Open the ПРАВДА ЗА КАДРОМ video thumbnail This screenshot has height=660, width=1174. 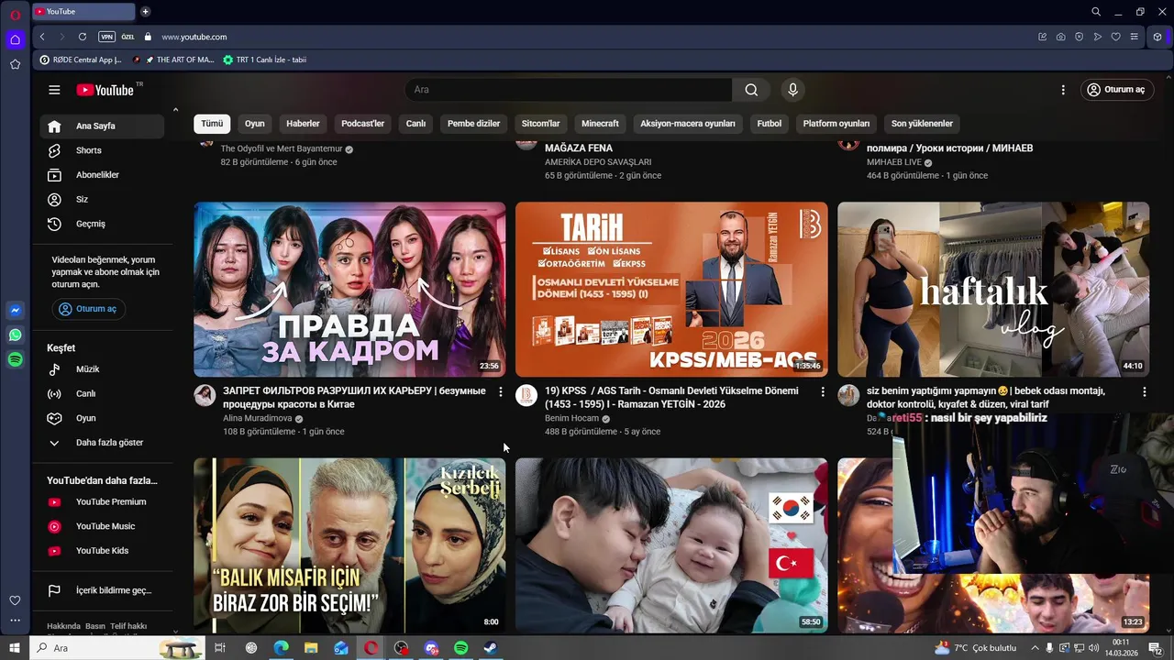pyautogui.click(x=349, y=290)
